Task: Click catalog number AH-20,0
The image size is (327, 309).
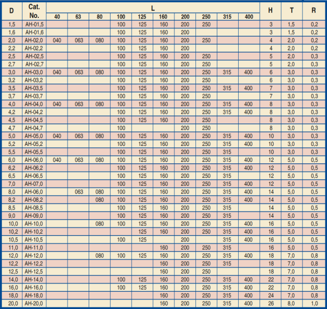Action: [34, 303]
